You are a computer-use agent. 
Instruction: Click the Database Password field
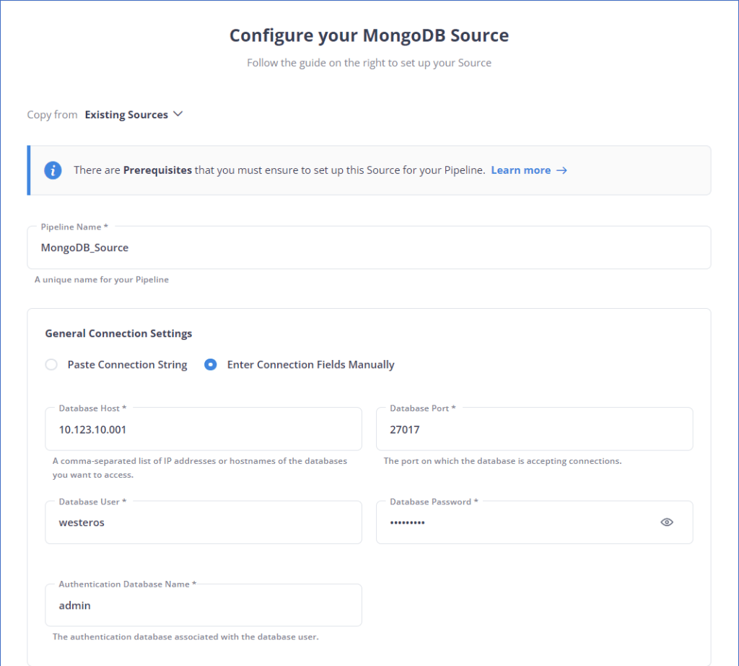pos(535,522)
